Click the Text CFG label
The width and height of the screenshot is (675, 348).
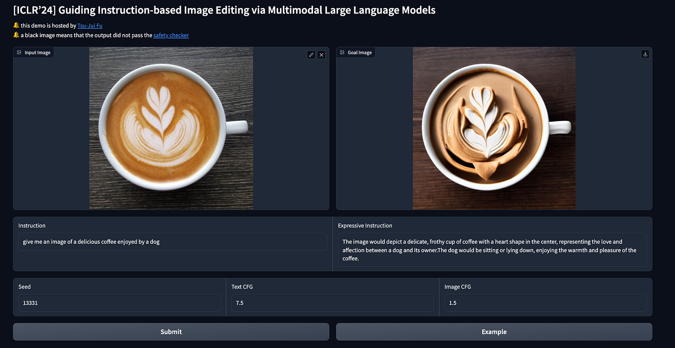pos(242,287)
